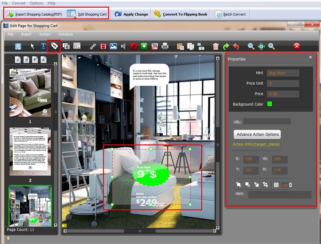Click the table layout tool icon
Screen dimensions: 321x244
[x=77, y=46]
